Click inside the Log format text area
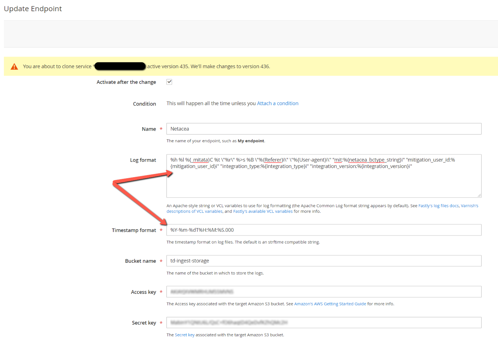Image resolution: width=498 pixels, height=340 pixels. point(323,182)
